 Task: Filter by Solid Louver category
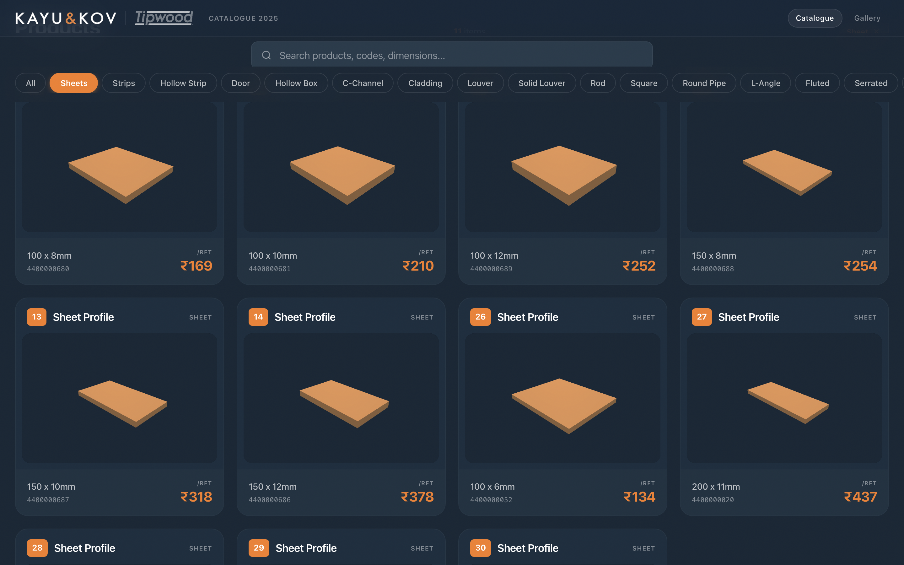coord(542,83)
